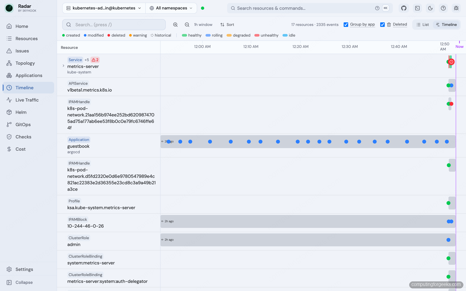
Task: Click the Now marker on timeline
Action: (459, 47)
